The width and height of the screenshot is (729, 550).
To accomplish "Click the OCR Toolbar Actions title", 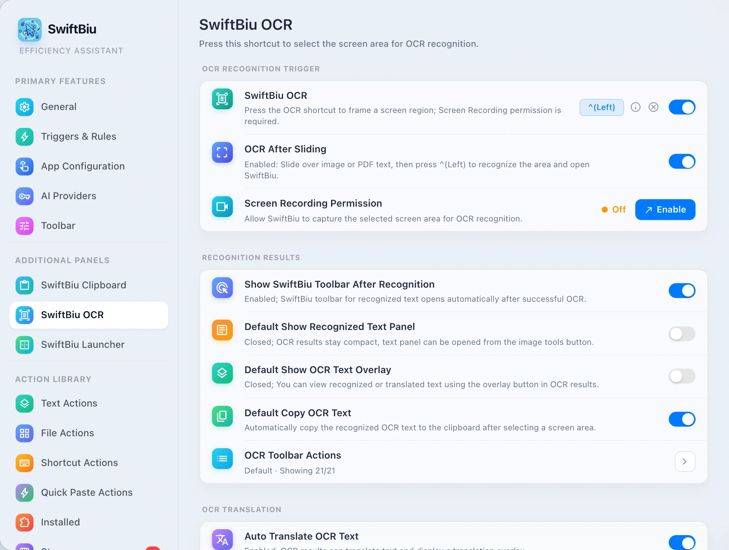I will click(x=293, y=455).
